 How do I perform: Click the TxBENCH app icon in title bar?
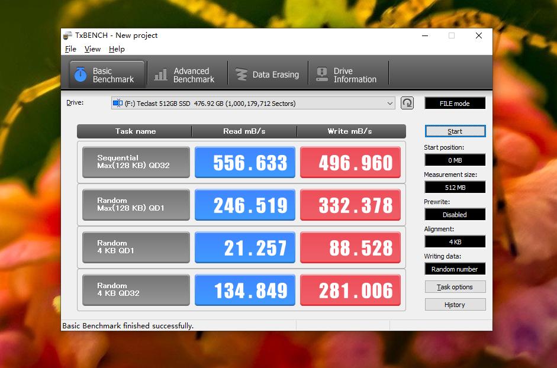[x=68, y=35]
